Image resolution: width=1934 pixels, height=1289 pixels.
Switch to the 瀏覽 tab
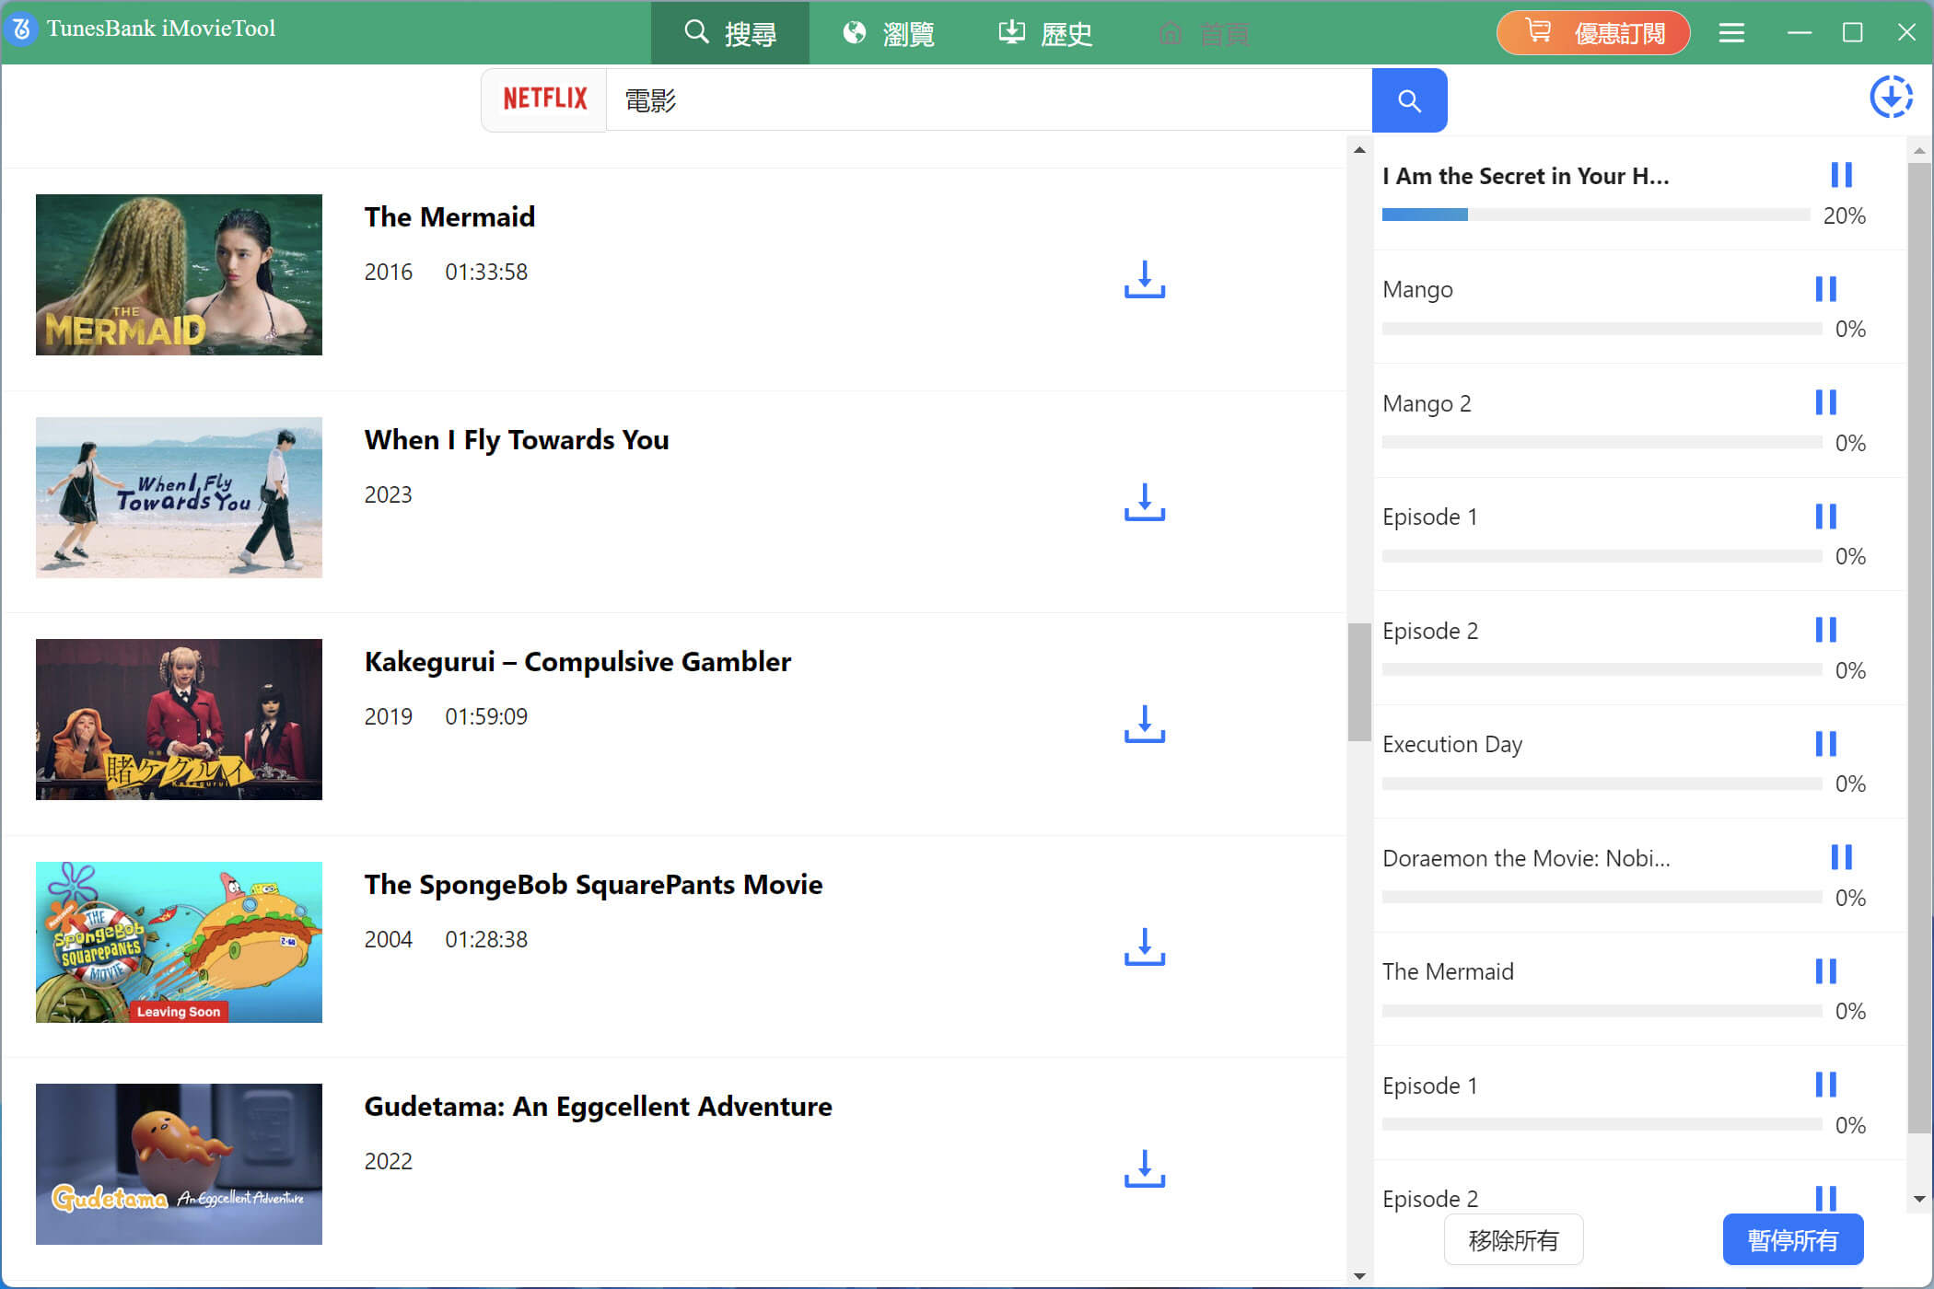(x=889, y=33)
